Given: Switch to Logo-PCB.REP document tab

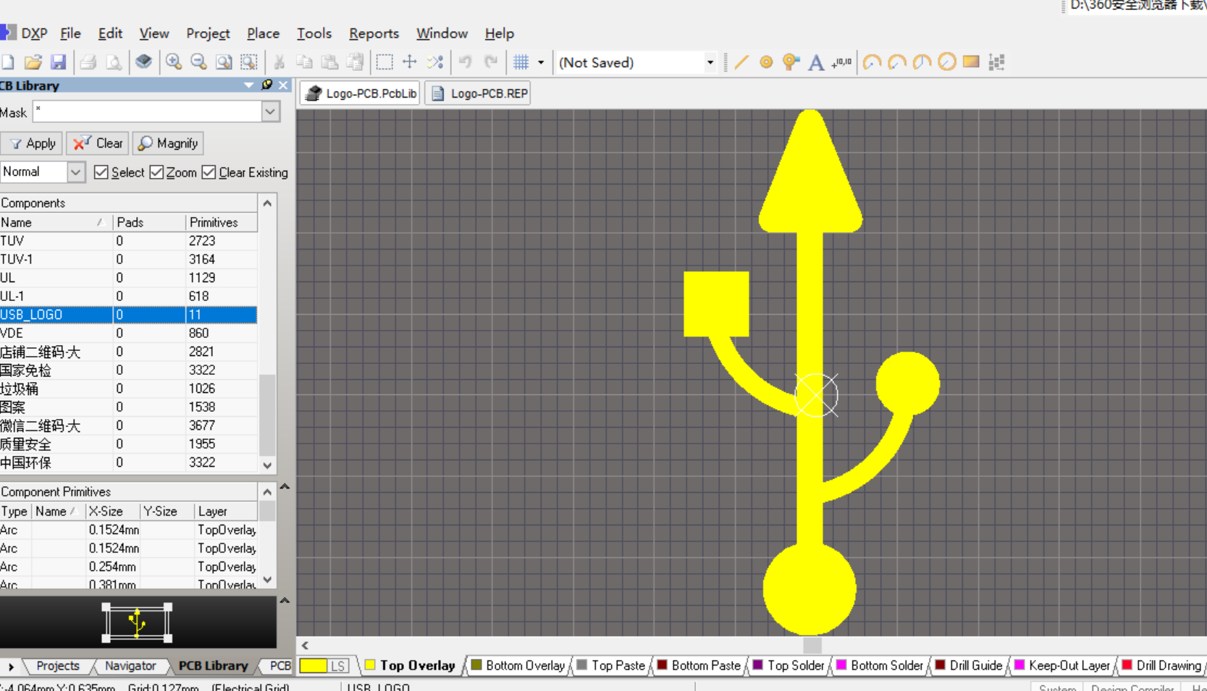Looking at the screenshot, I should [x=478, y=93].
